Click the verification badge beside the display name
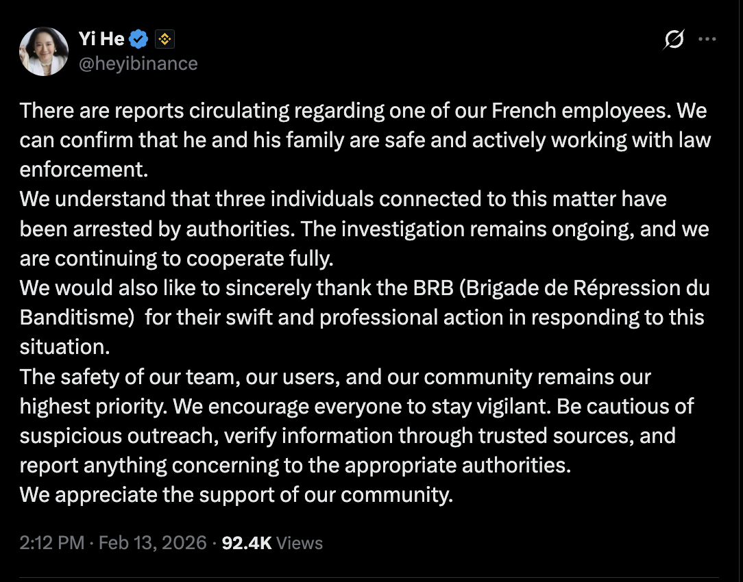Screen dimensions: 743x582 tap(139, 39)
